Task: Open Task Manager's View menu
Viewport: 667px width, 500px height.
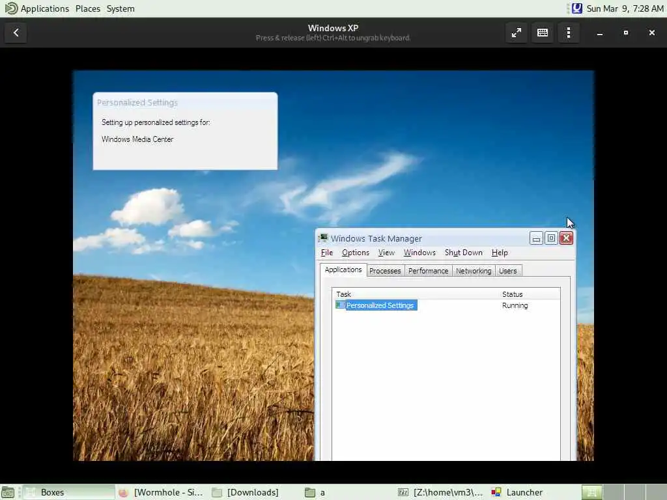Action: coord(386,253)
